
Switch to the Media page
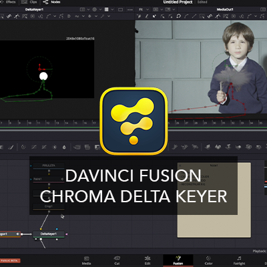point(86,260)
